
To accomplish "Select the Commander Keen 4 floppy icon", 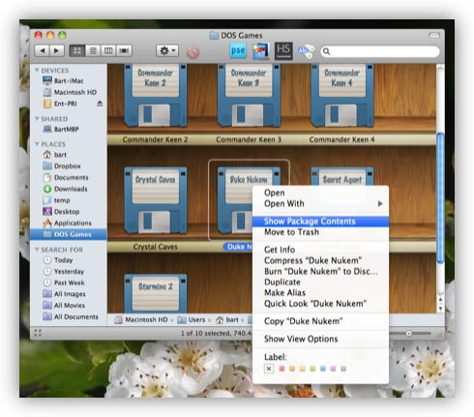I will [x=342, y=96].
